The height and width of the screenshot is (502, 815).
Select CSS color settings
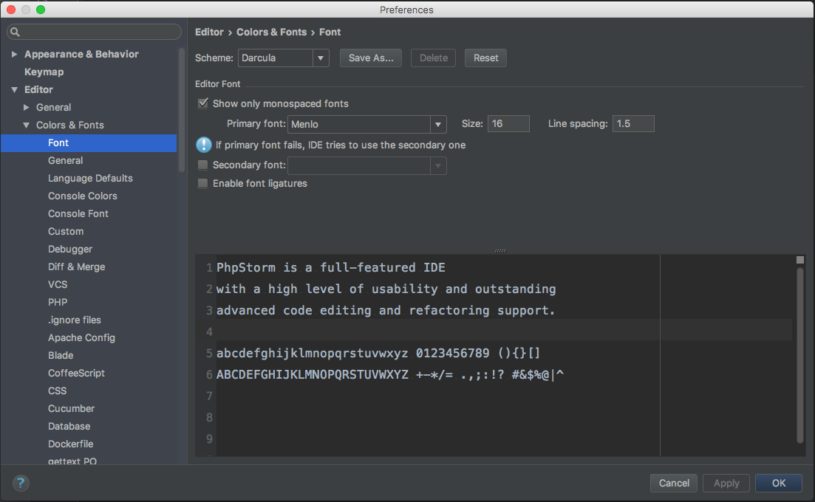[x=57, y=391]
